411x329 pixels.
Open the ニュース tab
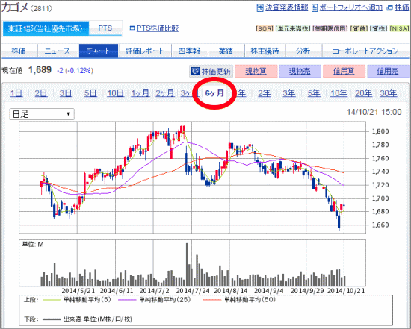coord(58,51)
